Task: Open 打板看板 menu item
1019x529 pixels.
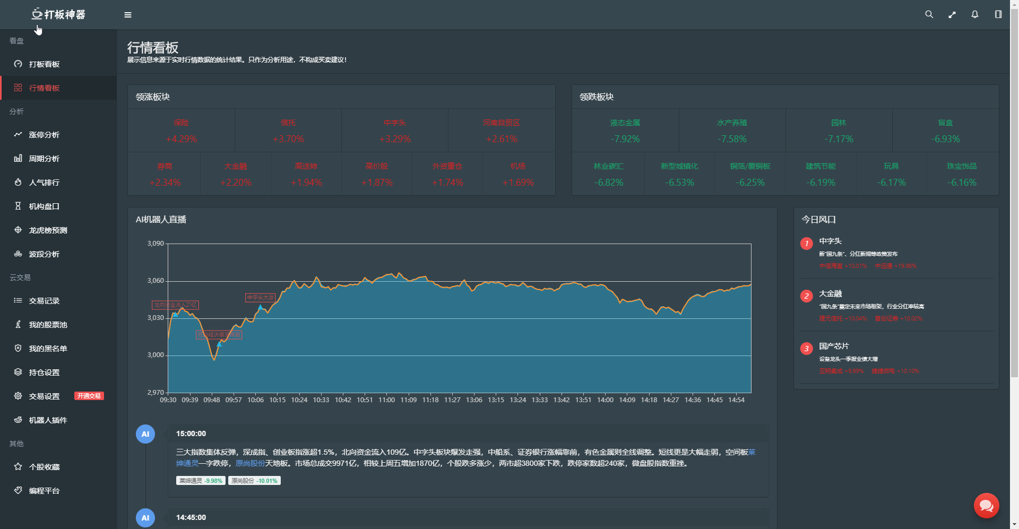Action: (x=58, y=64)
